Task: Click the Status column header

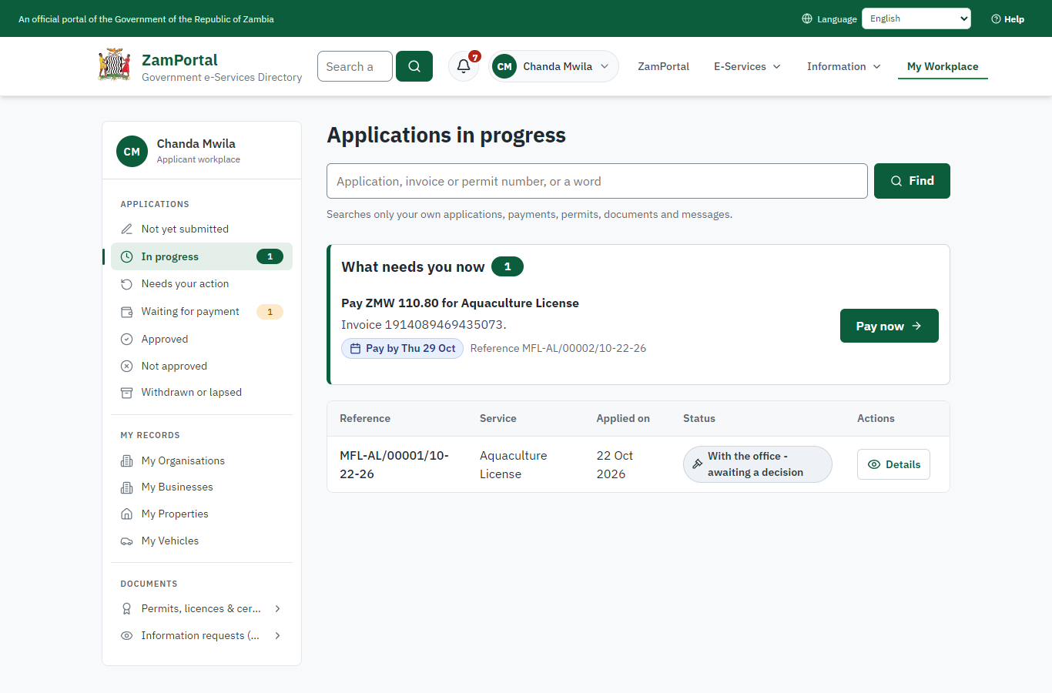Action: pos(699,418)
